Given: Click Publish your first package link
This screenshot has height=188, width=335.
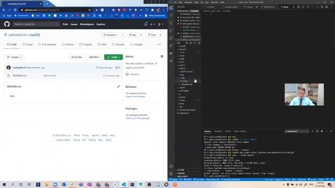Looking at the screenshot, I should [x=137, y=118].
